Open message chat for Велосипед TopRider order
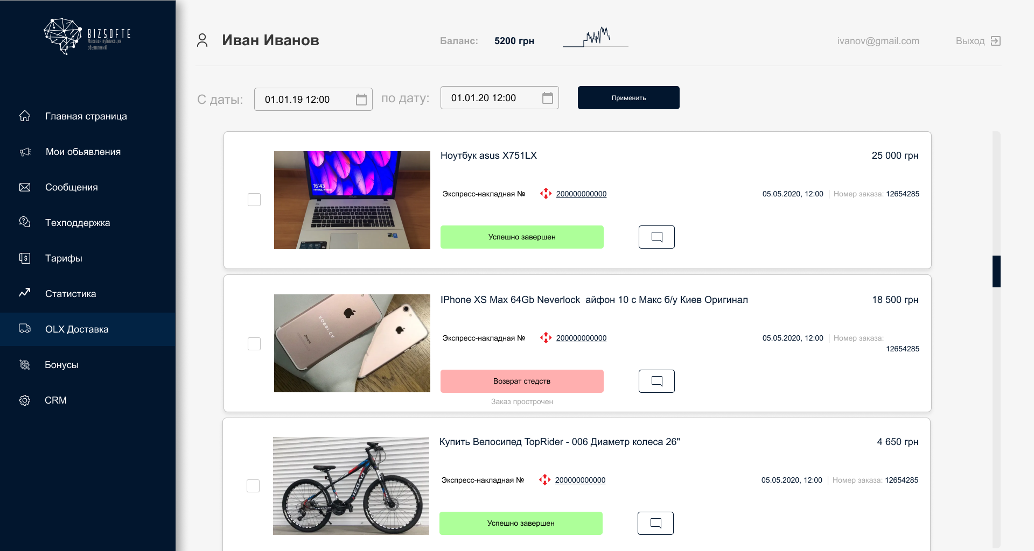This screenshot has width=1034, height=551. coord(655,523)
